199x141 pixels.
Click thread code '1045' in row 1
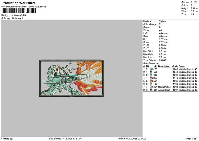175,69
